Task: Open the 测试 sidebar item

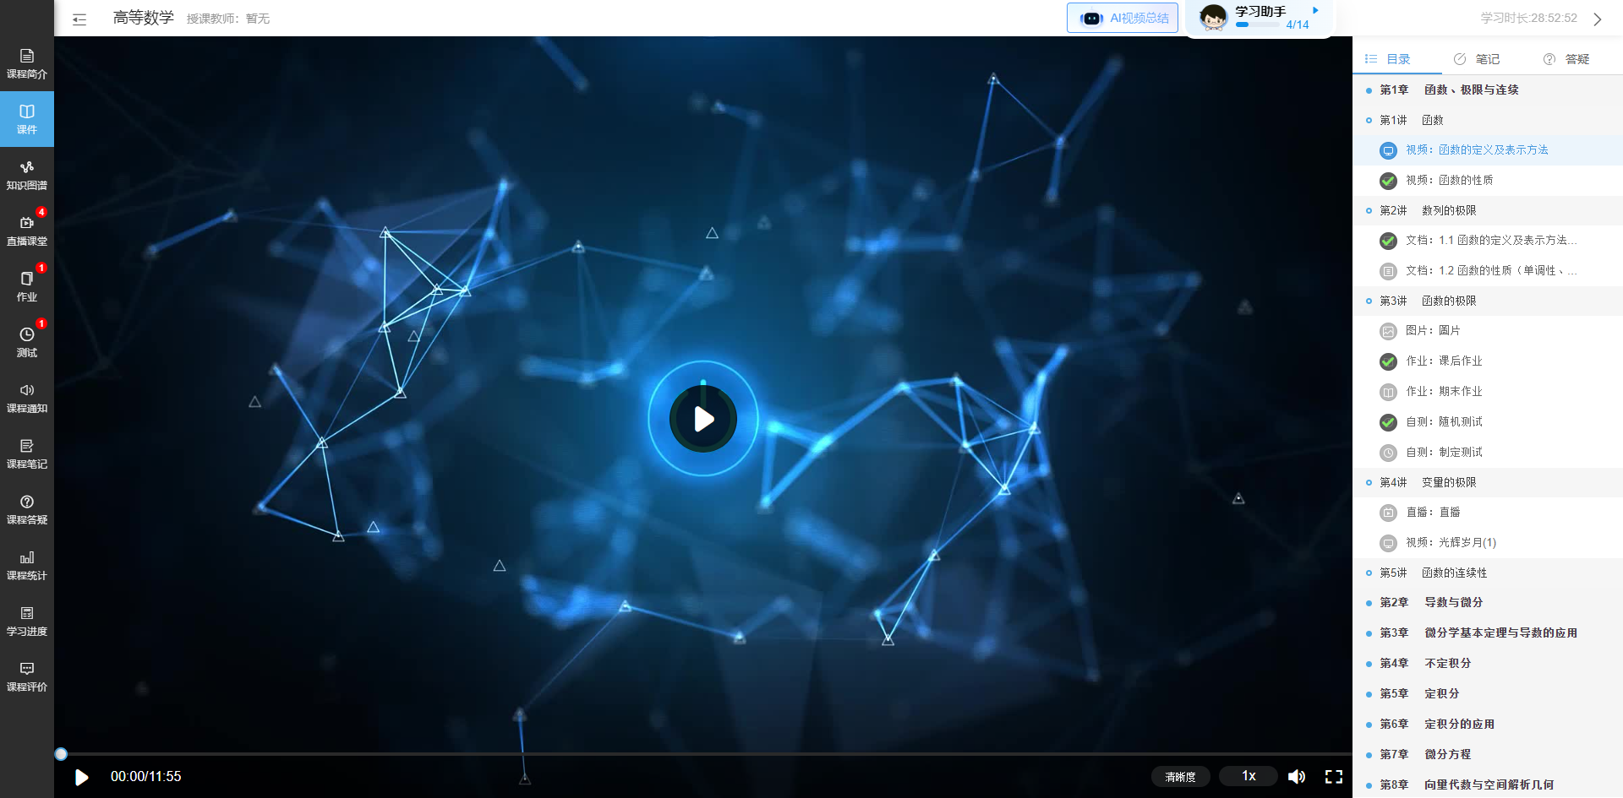Action: point(27,343)
